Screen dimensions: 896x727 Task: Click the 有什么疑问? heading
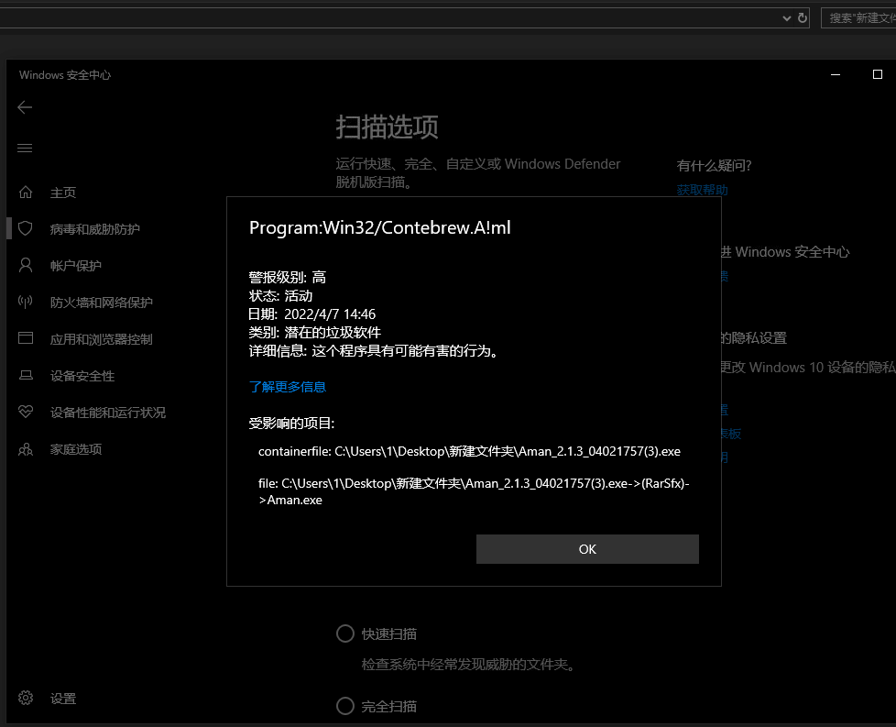click(x=714, y=166)
